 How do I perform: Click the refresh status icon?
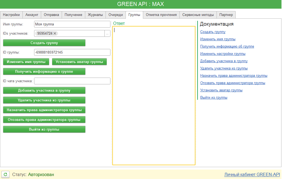click(6, 174)
